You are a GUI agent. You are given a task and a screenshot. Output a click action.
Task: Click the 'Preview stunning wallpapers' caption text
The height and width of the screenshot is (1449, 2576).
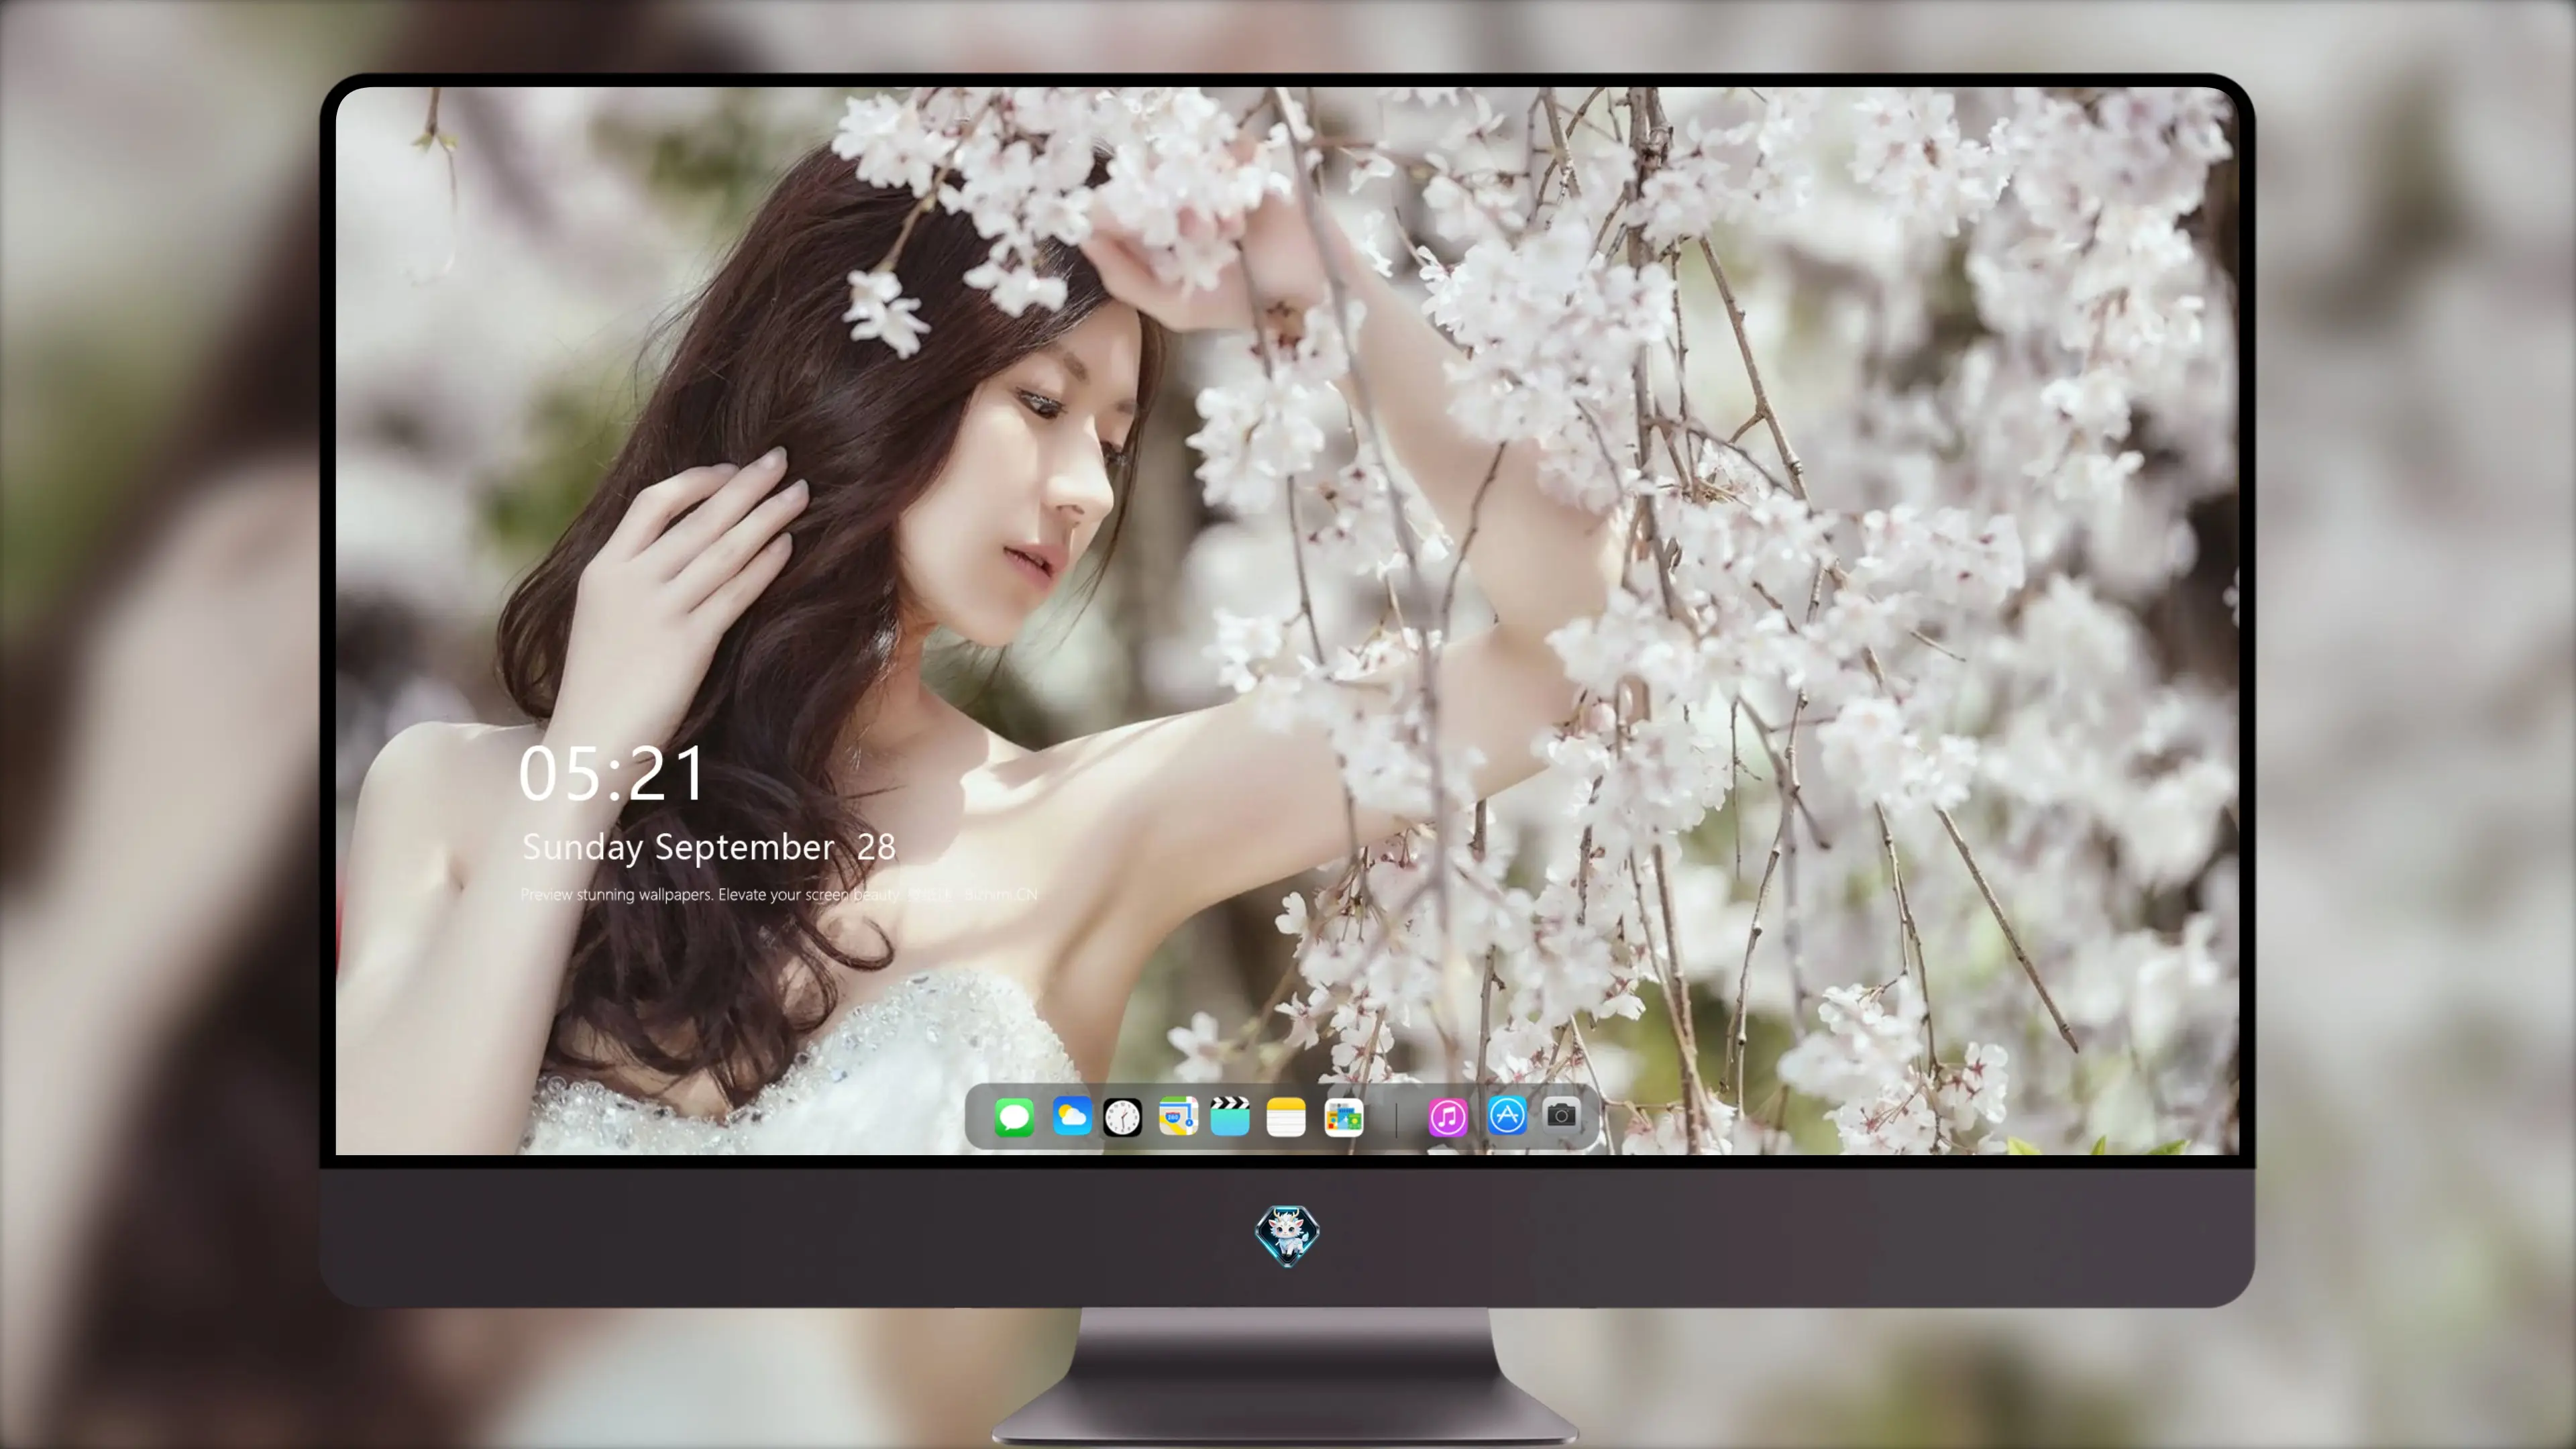(779, 895)
